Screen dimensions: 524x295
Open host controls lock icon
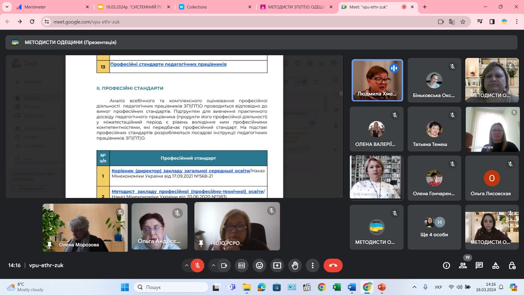pos(512,265)
